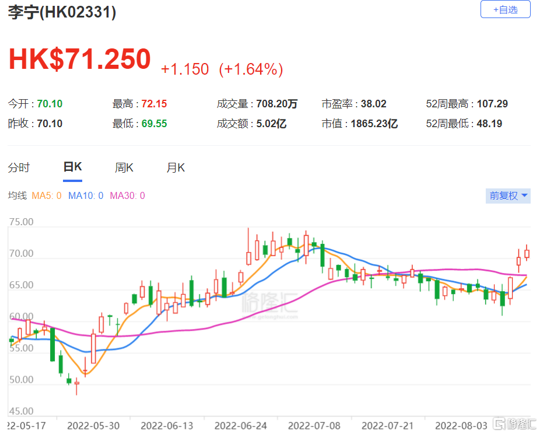Click the MA5 moving average label
Image resolution: width=540 pixels, height=434 pixels.
tap(47, 195)
